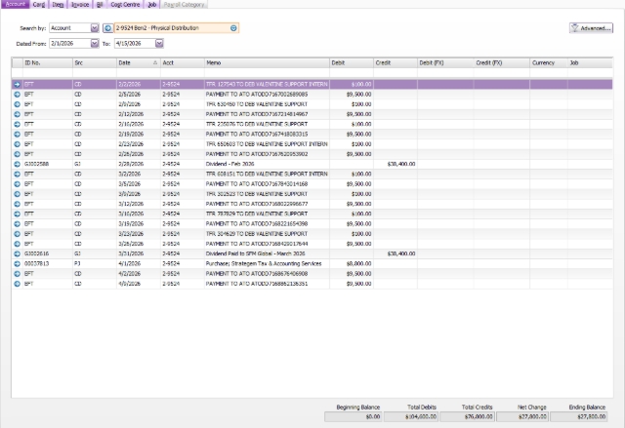Switch to the Job tab
This screenshot has width=625, height=428.
tap(152, 4)
